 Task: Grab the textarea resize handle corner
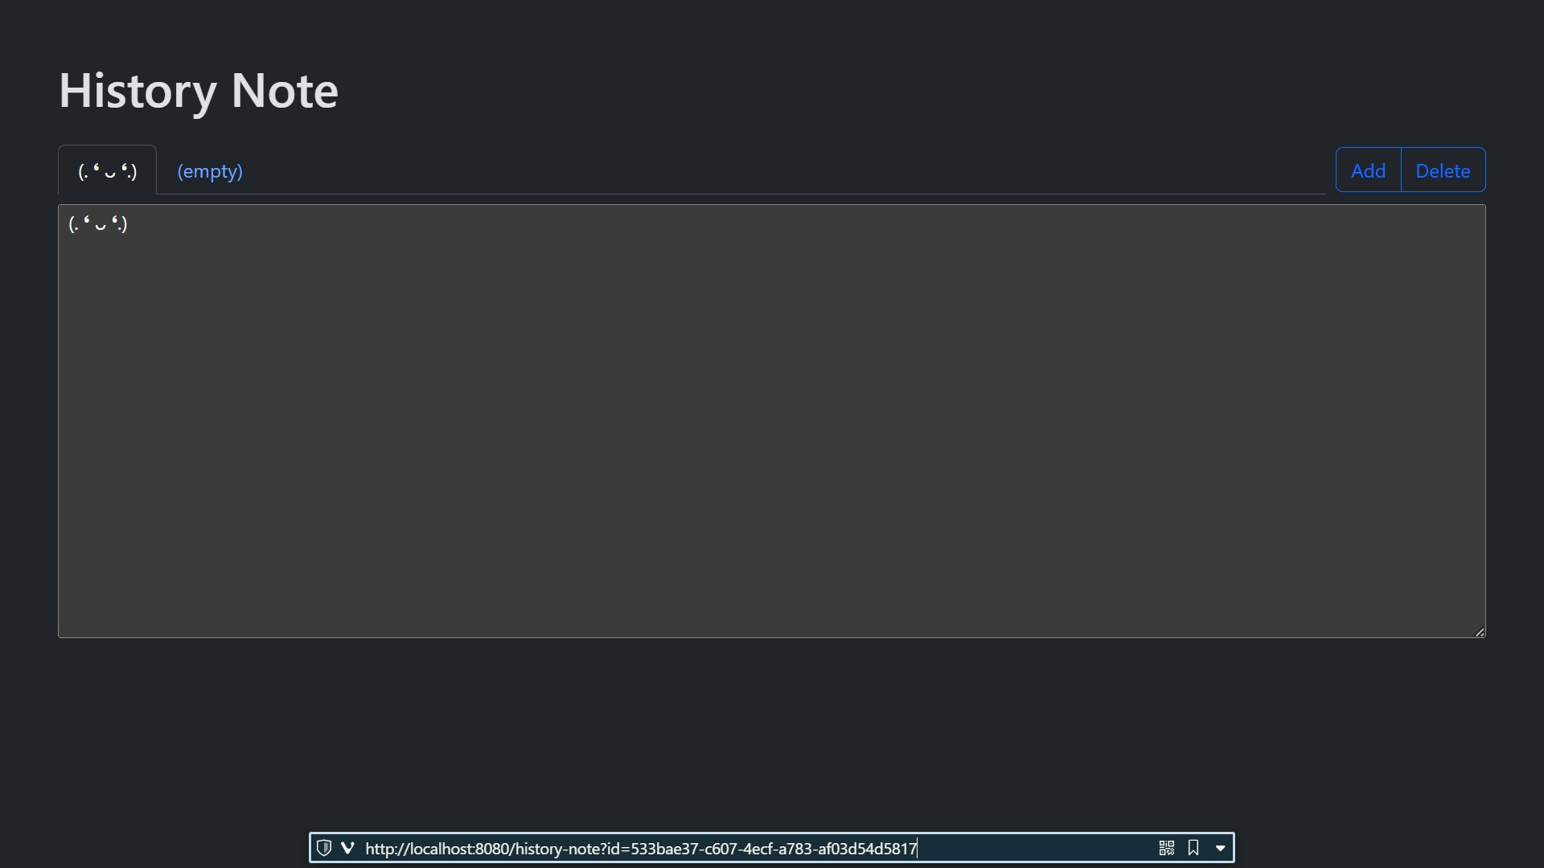point(1479,632)
